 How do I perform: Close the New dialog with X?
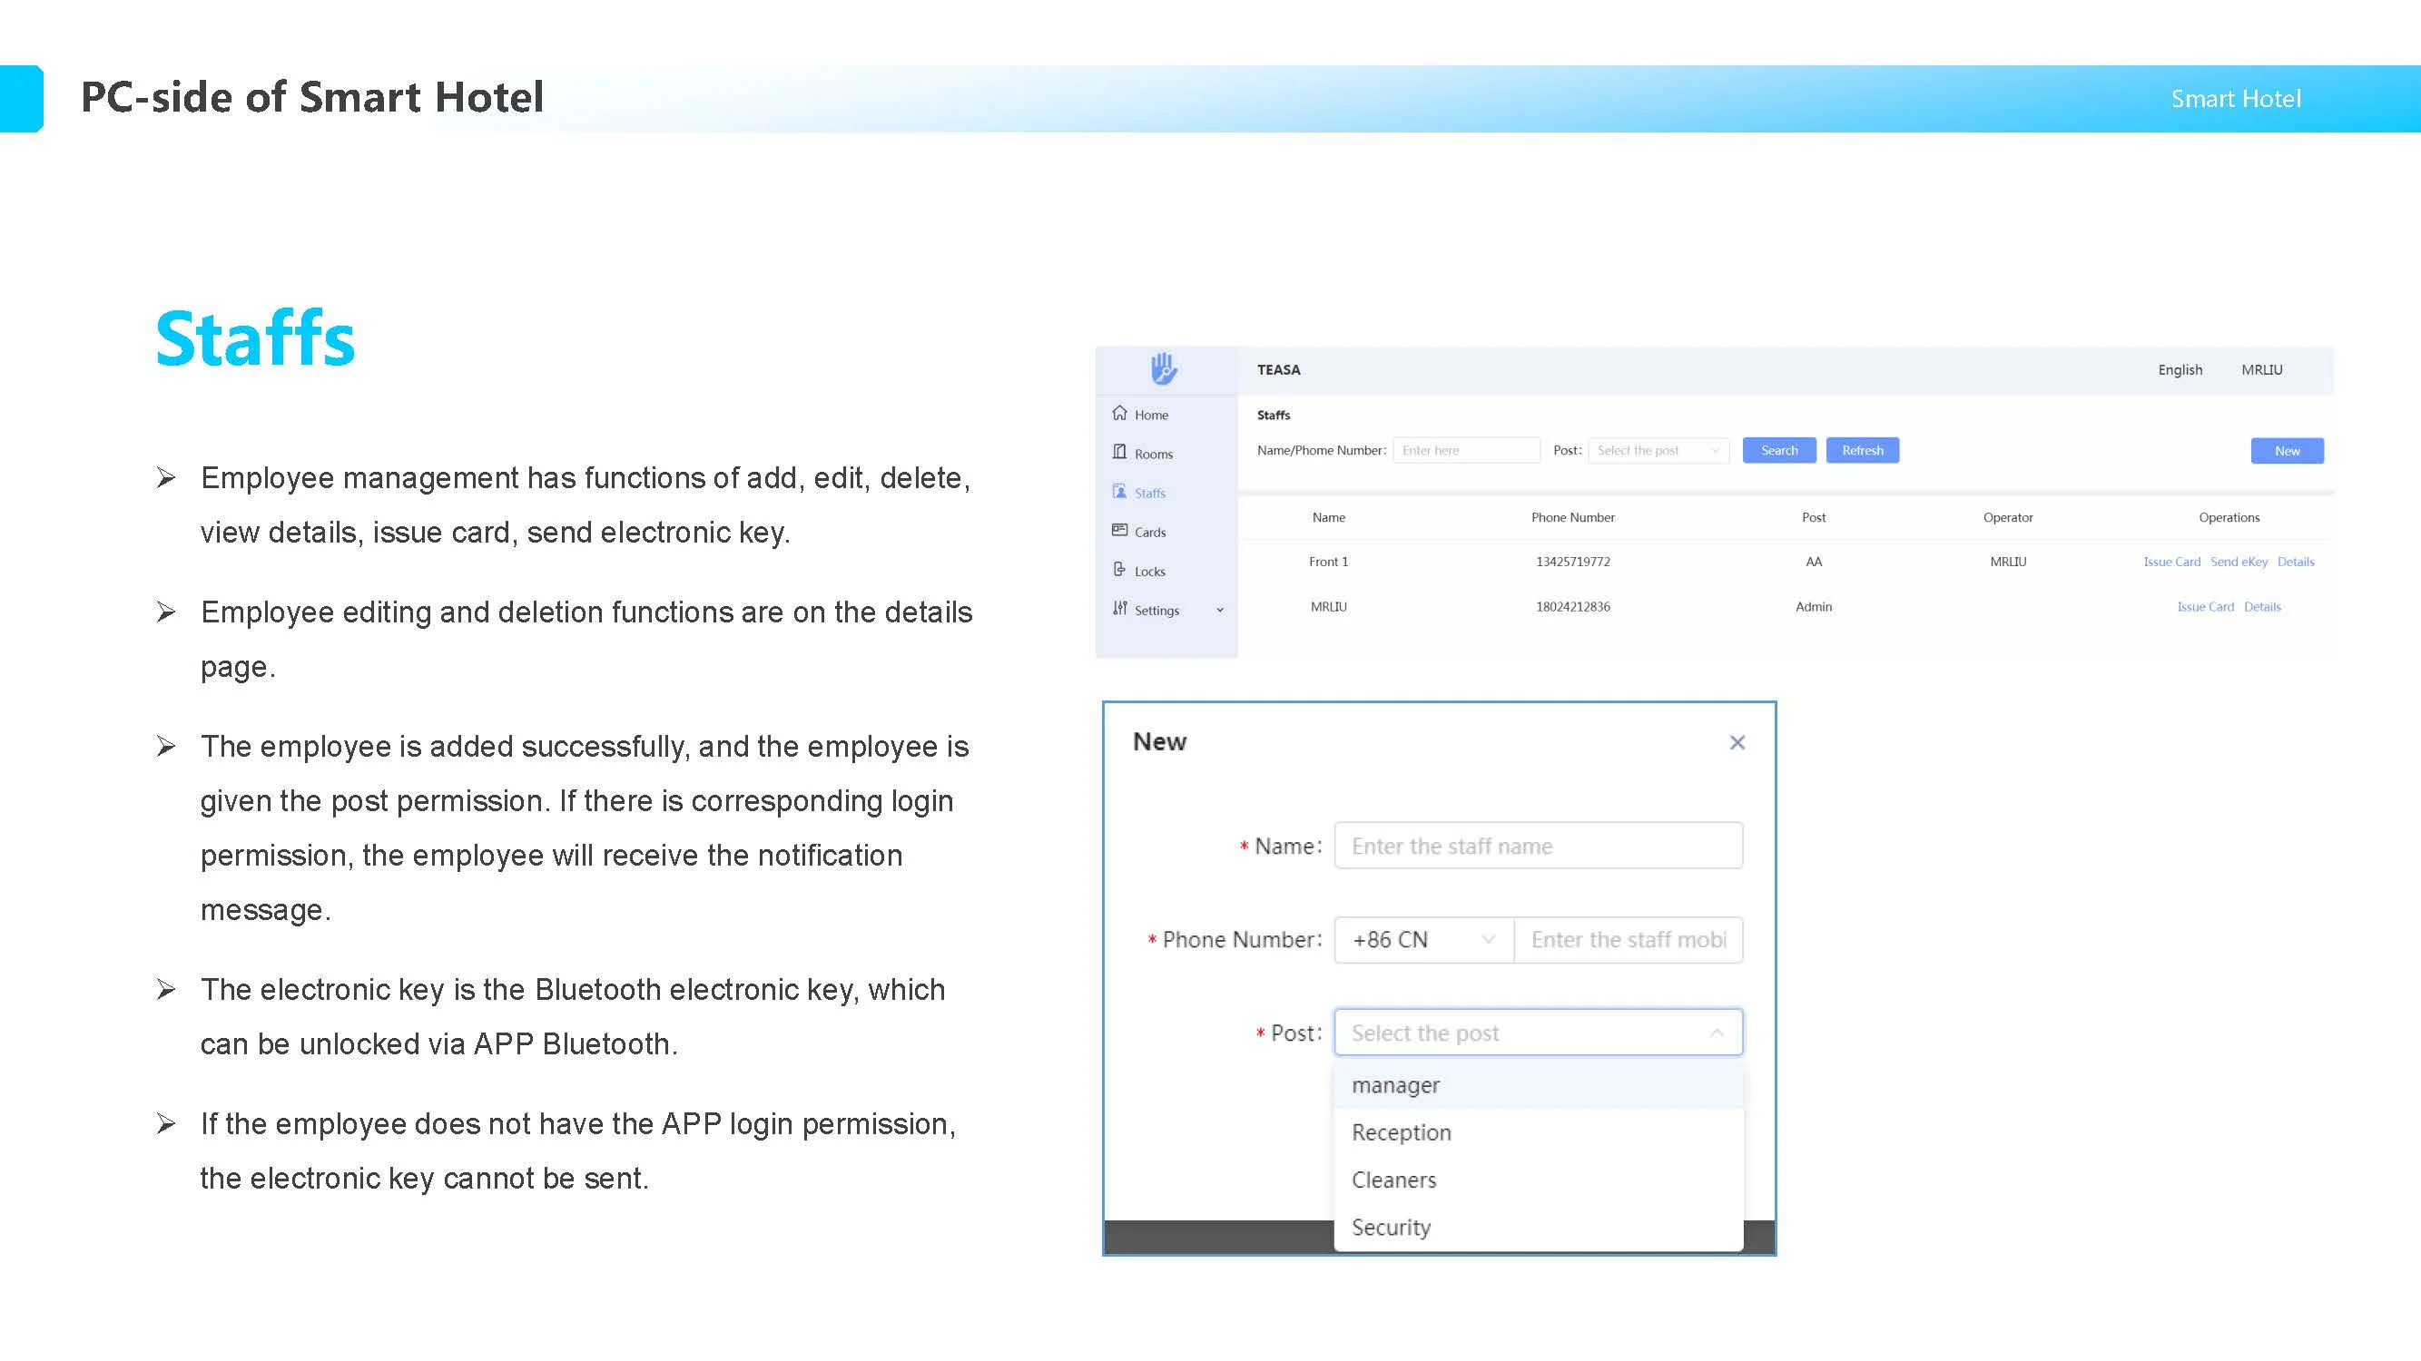tap(1737, 743)
